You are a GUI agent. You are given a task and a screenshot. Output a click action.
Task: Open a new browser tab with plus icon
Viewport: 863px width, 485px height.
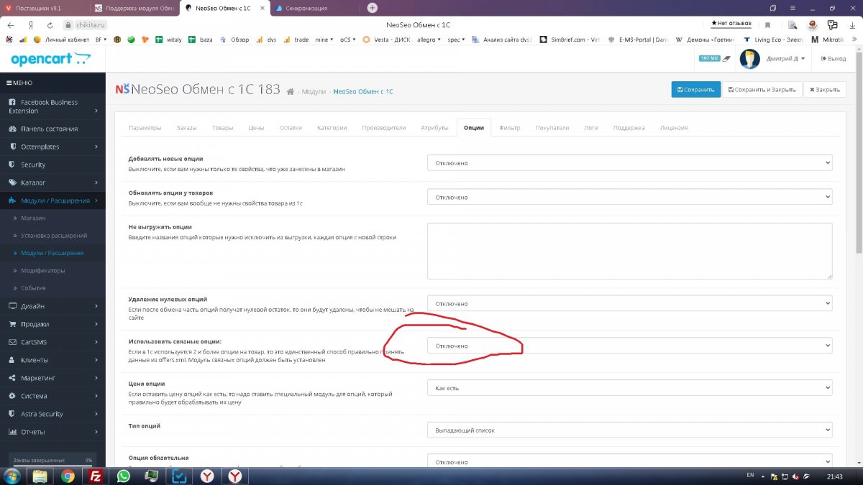click(x=372, y=8)
